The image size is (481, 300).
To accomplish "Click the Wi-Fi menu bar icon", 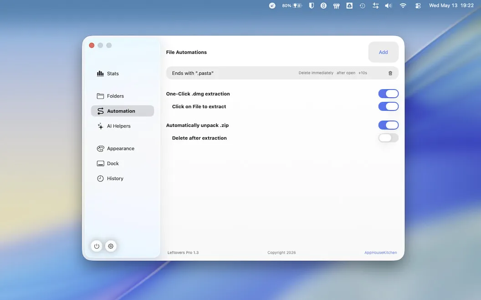I will click(x=403, y=5).
